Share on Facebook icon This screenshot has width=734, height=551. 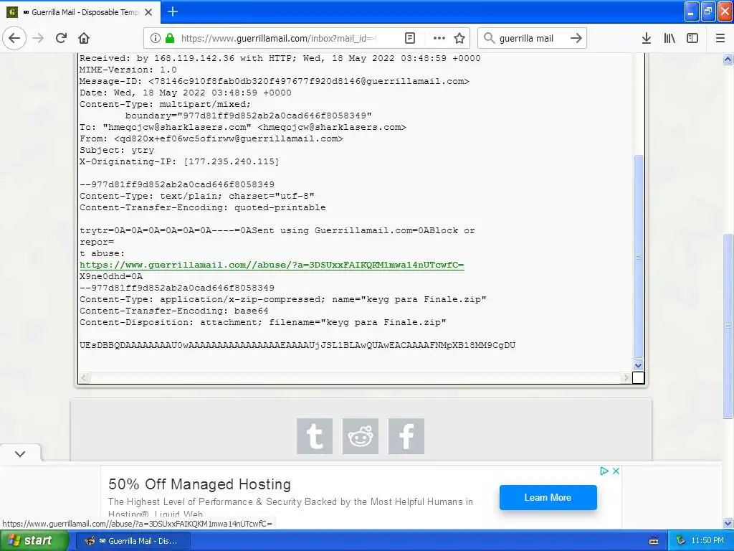pyautogui.click(x=406, y=436)
